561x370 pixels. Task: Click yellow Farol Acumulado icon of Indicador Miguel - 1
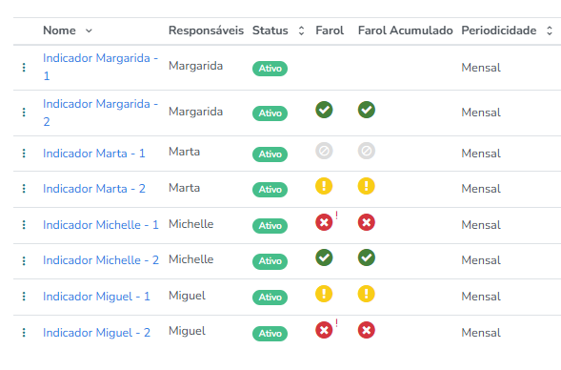click(x=367, y=294)
